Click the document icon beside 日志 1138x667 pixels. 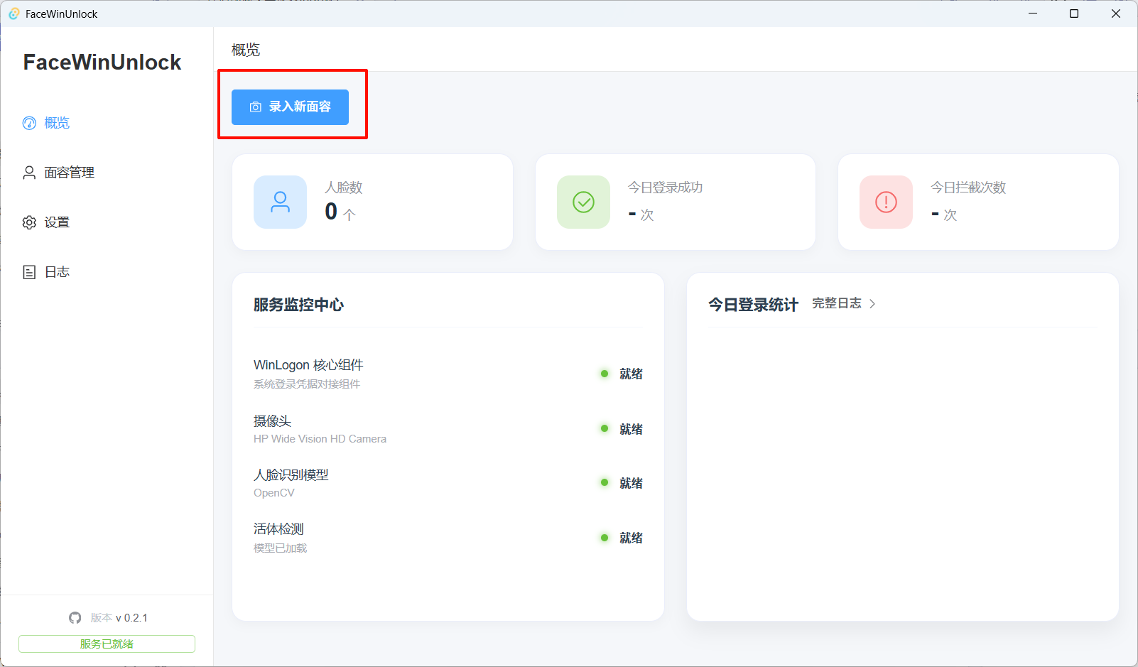click(29, 272)
